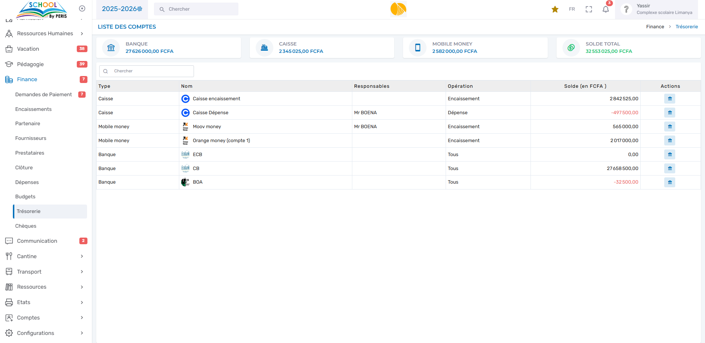705x343 pixels.
Task: Click action icon for Moov money row
Action: (669, 127)
